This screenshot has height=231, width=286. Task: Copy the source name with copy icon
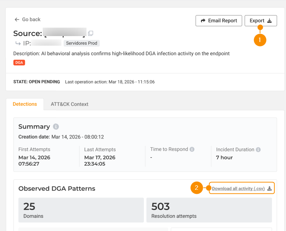click(x=91, y=33)
